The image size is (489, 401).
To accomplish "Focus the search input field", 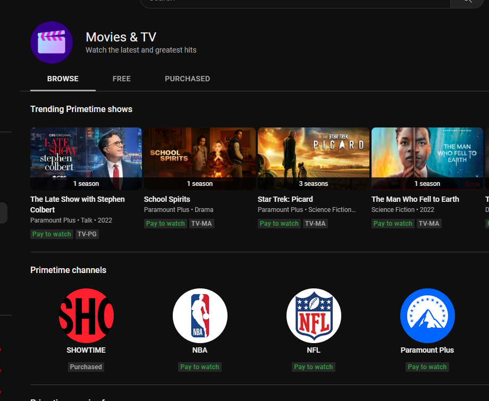I will [x=296, y=3].
